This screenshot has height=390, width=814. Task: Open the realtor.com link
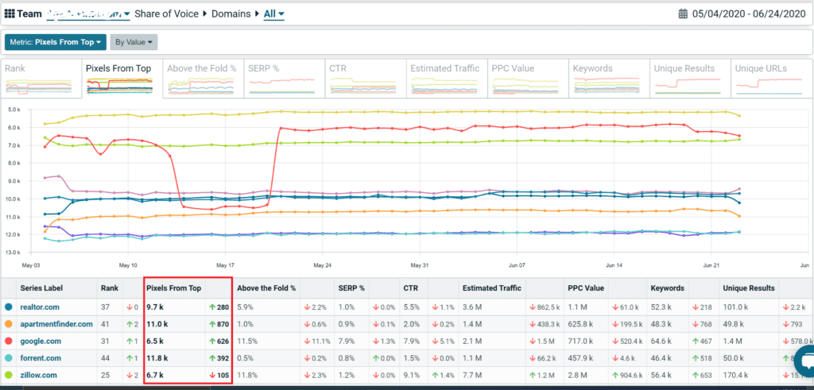[x=40, y=307]
